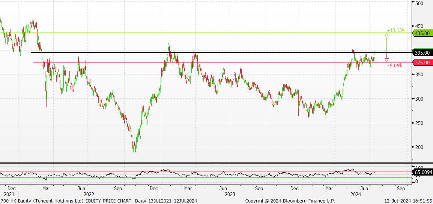Click the 500 price axis label
Viewport: 433px width, 204px height.
tap(419, 3)
